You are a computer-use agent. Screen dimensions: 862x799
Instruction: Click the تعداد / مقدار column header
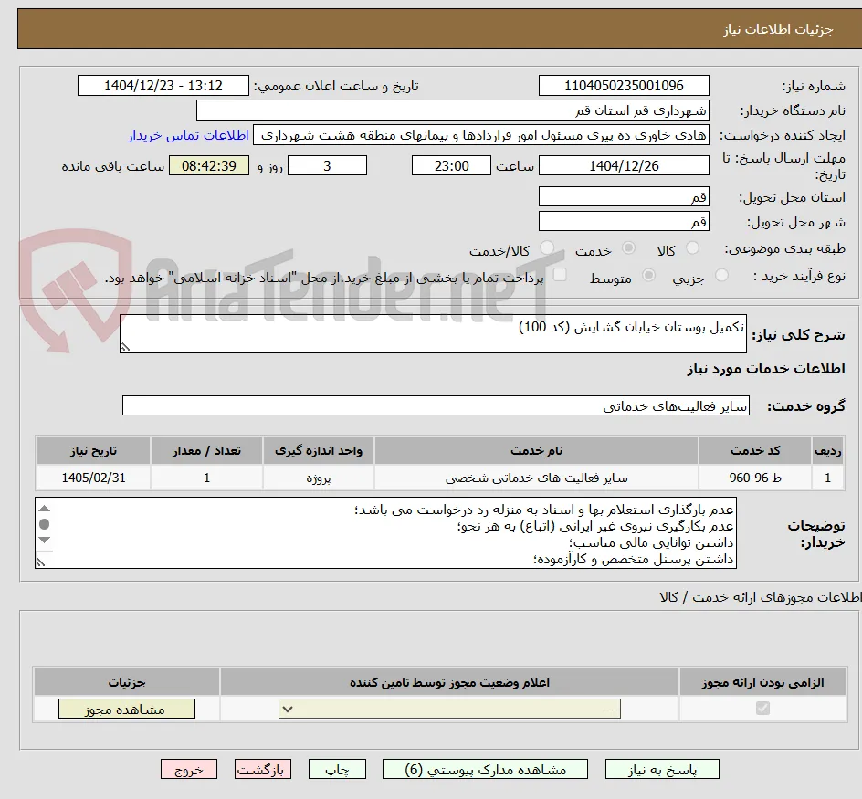pos(206,451)
